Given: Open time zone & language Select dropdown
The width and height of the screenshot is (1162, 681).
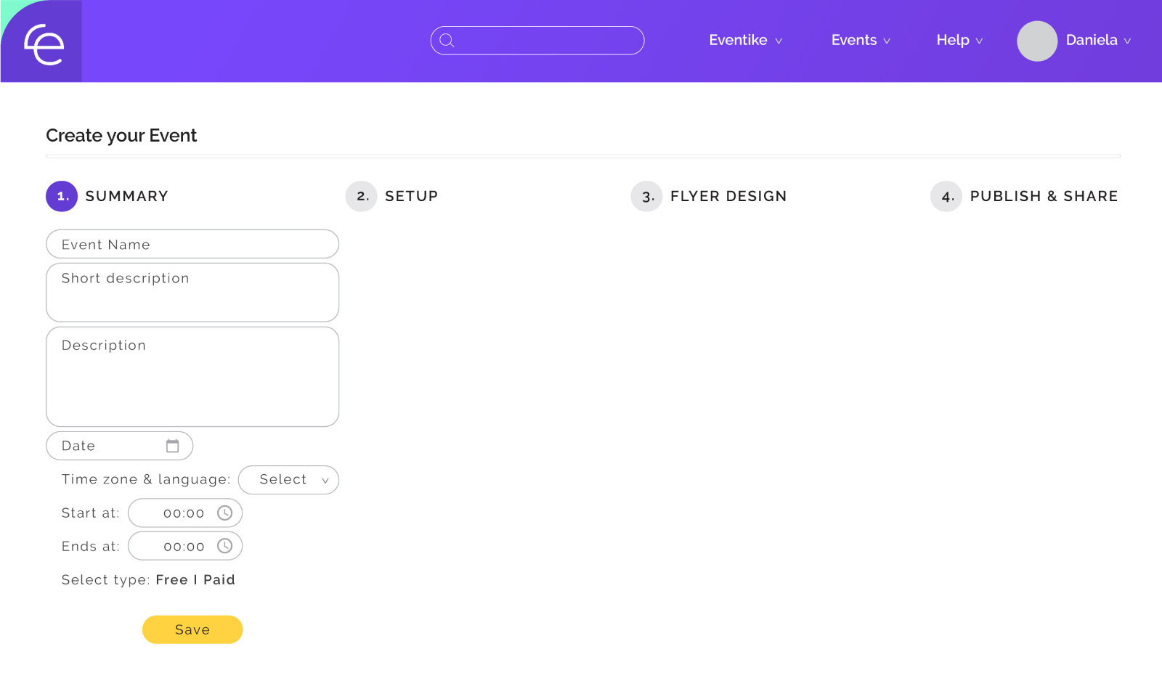Looking at the screenshot, I should [x=288, y=480].
